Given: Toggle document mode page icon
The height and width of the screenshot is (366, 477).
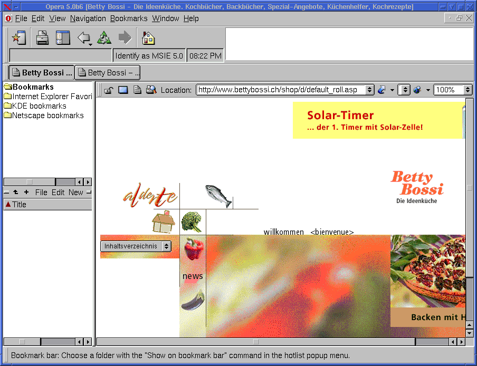Looking at the screenshot, I should point(137,90).
